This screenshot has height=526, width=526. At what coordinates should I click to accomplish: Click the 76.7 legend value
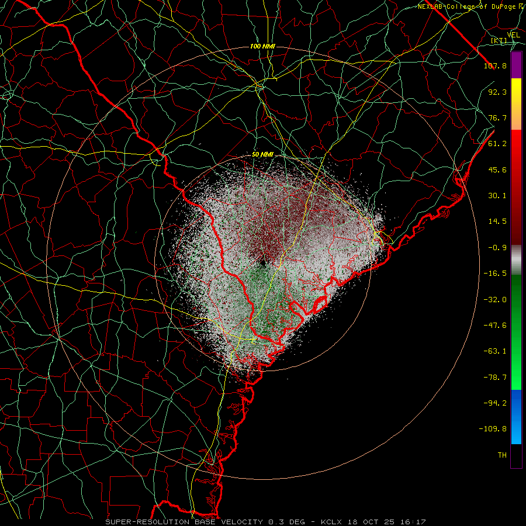click(x=497, y=117)
